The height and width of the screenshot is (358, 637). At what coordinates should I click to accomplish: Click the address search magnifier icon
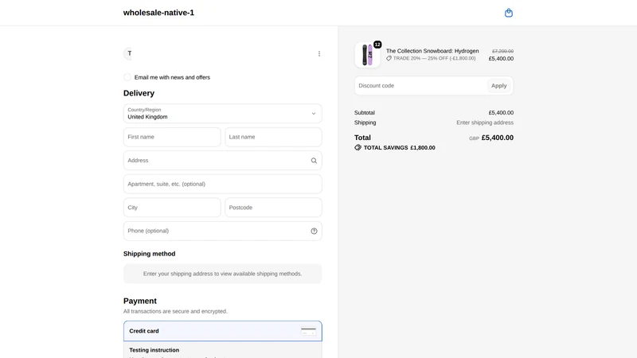314,161
